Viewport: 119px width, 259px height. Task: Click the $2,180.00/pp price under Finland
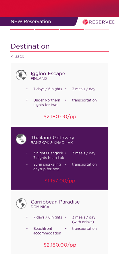[60, 116]
